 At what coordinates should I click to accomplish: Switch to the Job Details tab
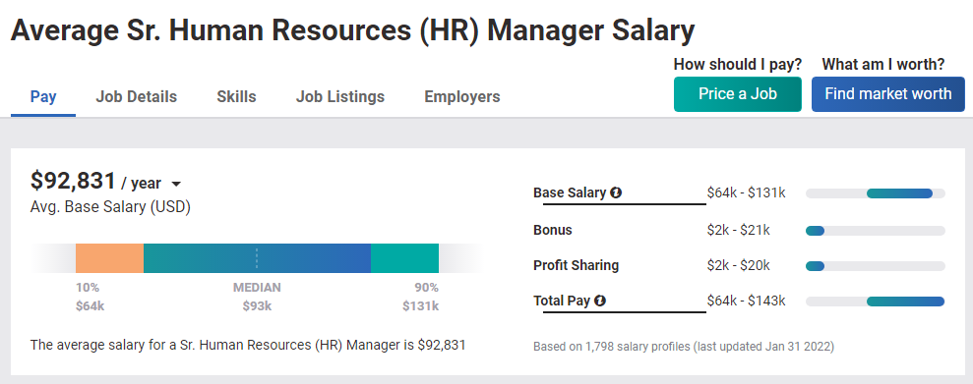point(137,97)
